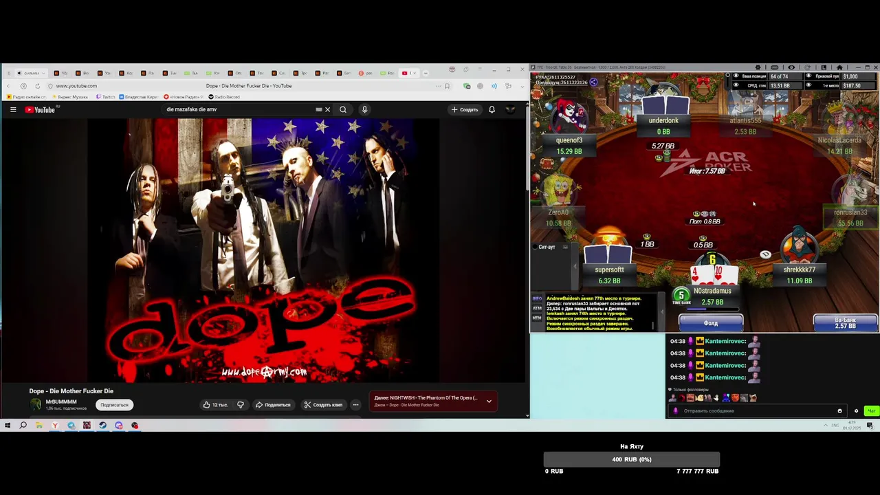Viewport: 880px width, 495px height.
Task: Click the poker home lobby icon
Action: coord(839,67)
